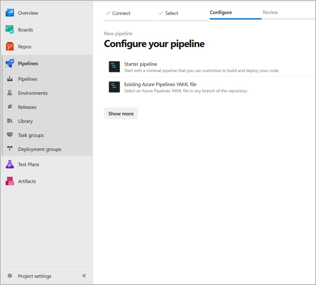Jump to the Review step
316x285 pixels.
click(270, 12)
